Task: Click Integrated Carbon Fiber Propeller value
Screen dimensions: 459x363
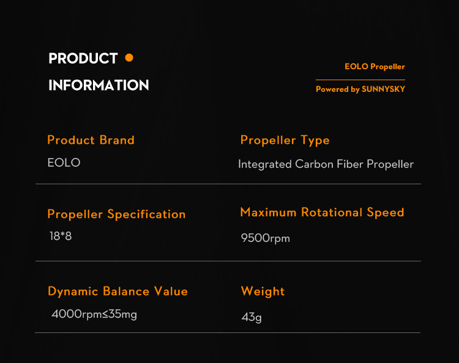Action: [x=326, y=164]
